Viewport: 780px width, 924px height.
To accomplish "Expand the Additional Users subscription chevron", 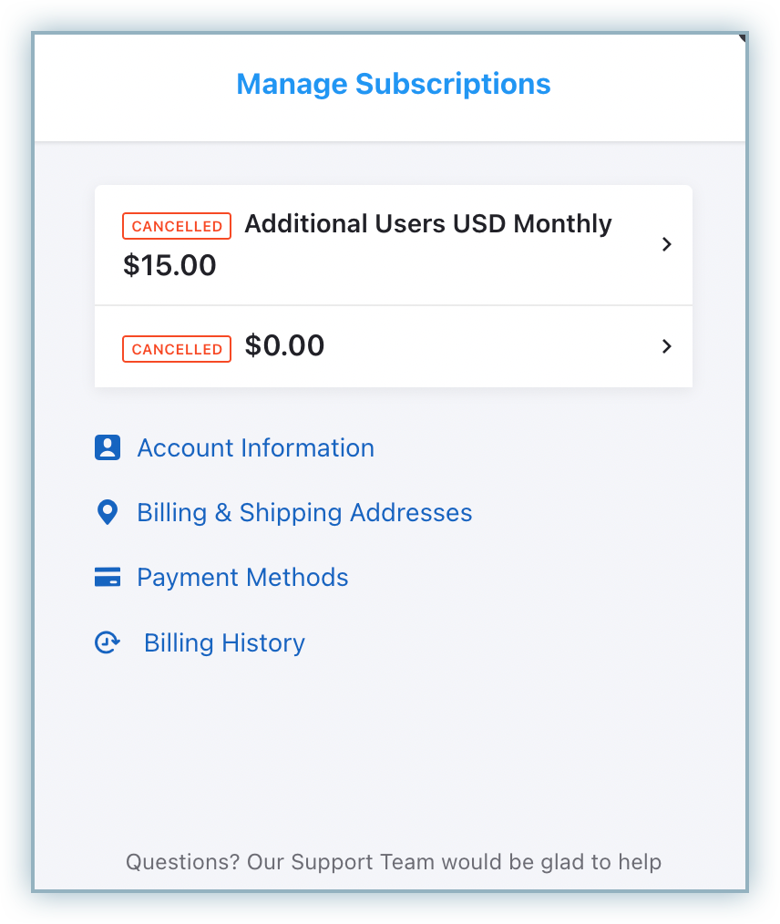I will [x=666, y=244].
